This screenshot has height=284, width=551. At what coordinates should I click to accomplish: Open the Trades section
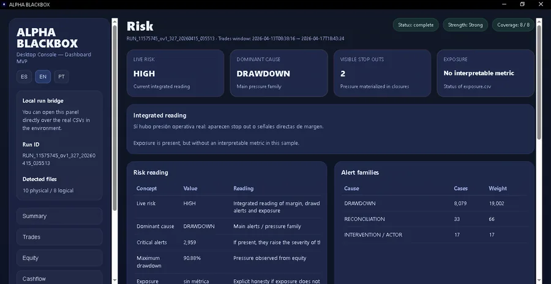click(59, 237)
